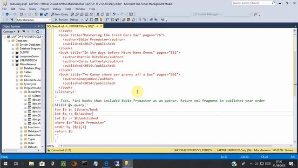298x168 pixels.
Task: Click the Analysis Services XMLA Query icon
Action: coord(87,14)
